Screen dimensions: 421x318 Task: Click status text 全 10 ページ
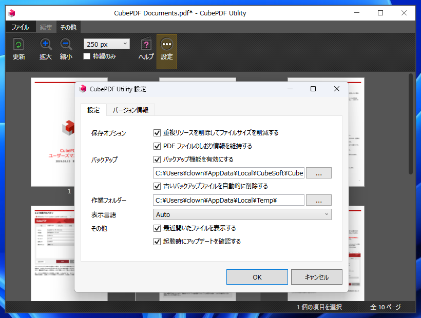(x=386, y=307)
